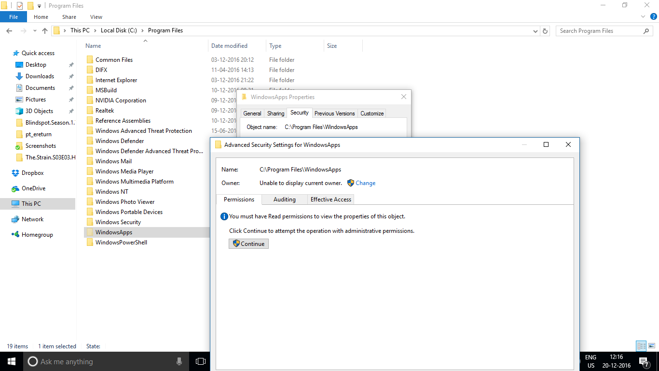Open the Share ribbon tab
659x371 pixels.
(x=69, y=17)
